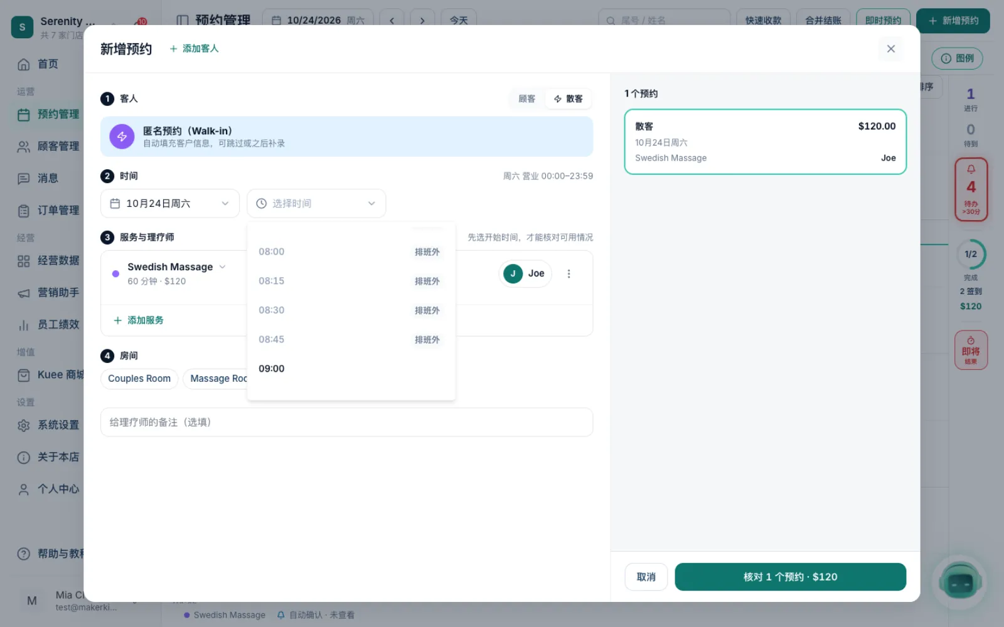Viewport: 1004px width, 627px height.
Task: Open 订单管理 in the sidebar
Action: point(47,211)
